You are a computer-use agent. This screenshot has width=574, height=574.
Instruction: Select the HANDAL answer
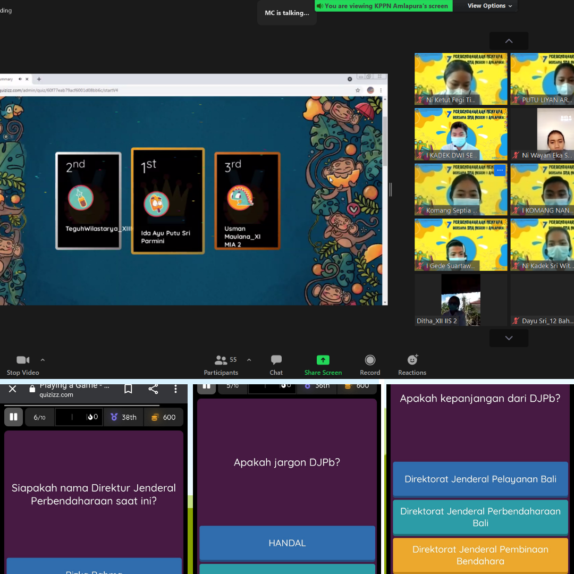click(287, 543)
